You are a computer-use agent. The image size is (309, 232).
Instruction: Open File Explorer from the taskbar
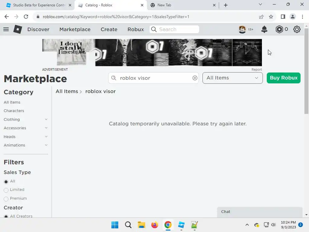[141, 225]
